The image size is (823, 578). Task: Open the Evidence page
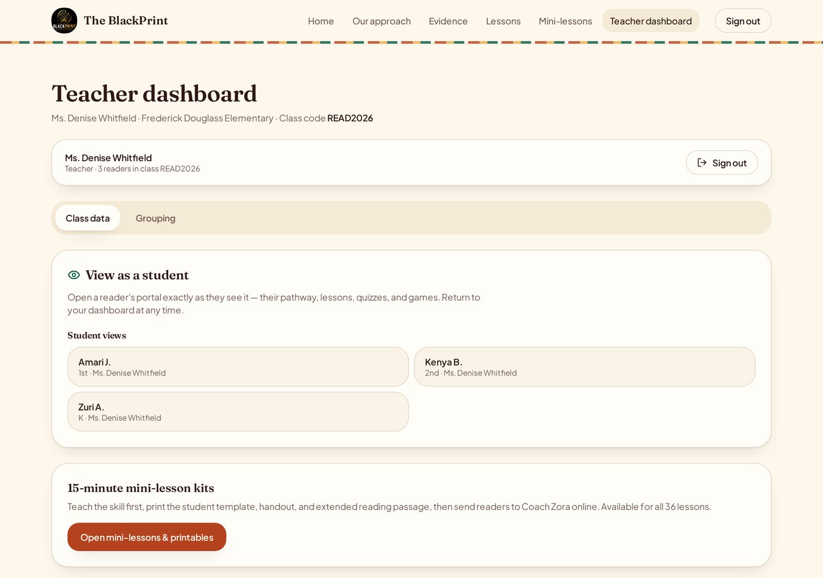(x=448, y=21)
